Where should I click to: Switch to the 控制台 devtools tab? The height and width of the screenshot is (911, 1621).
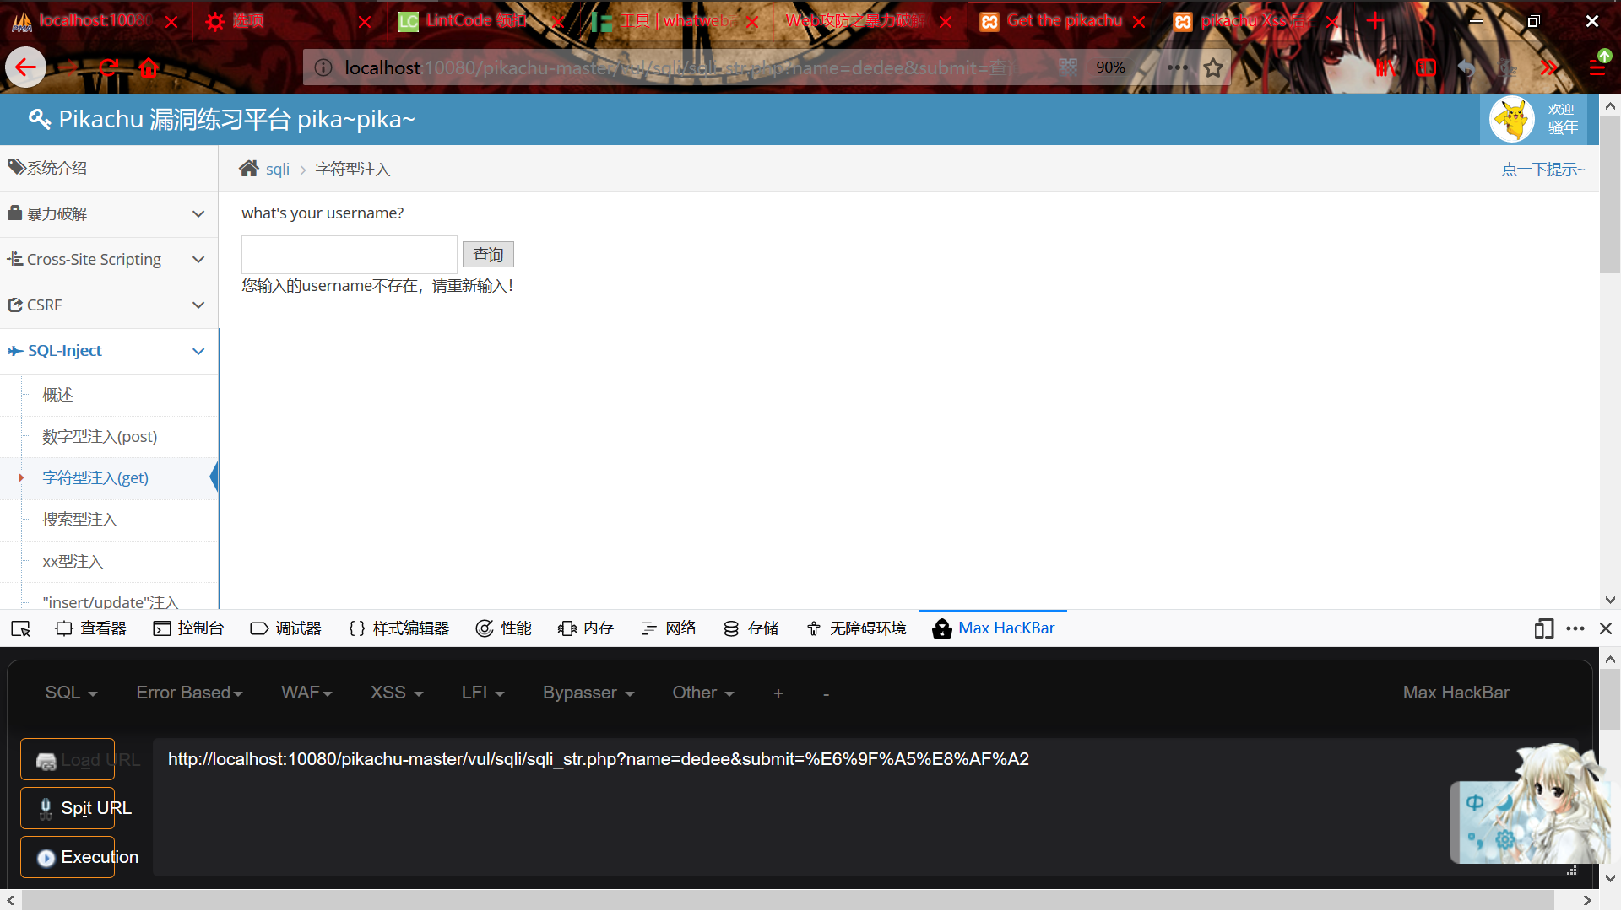click(x=189, y=628)
